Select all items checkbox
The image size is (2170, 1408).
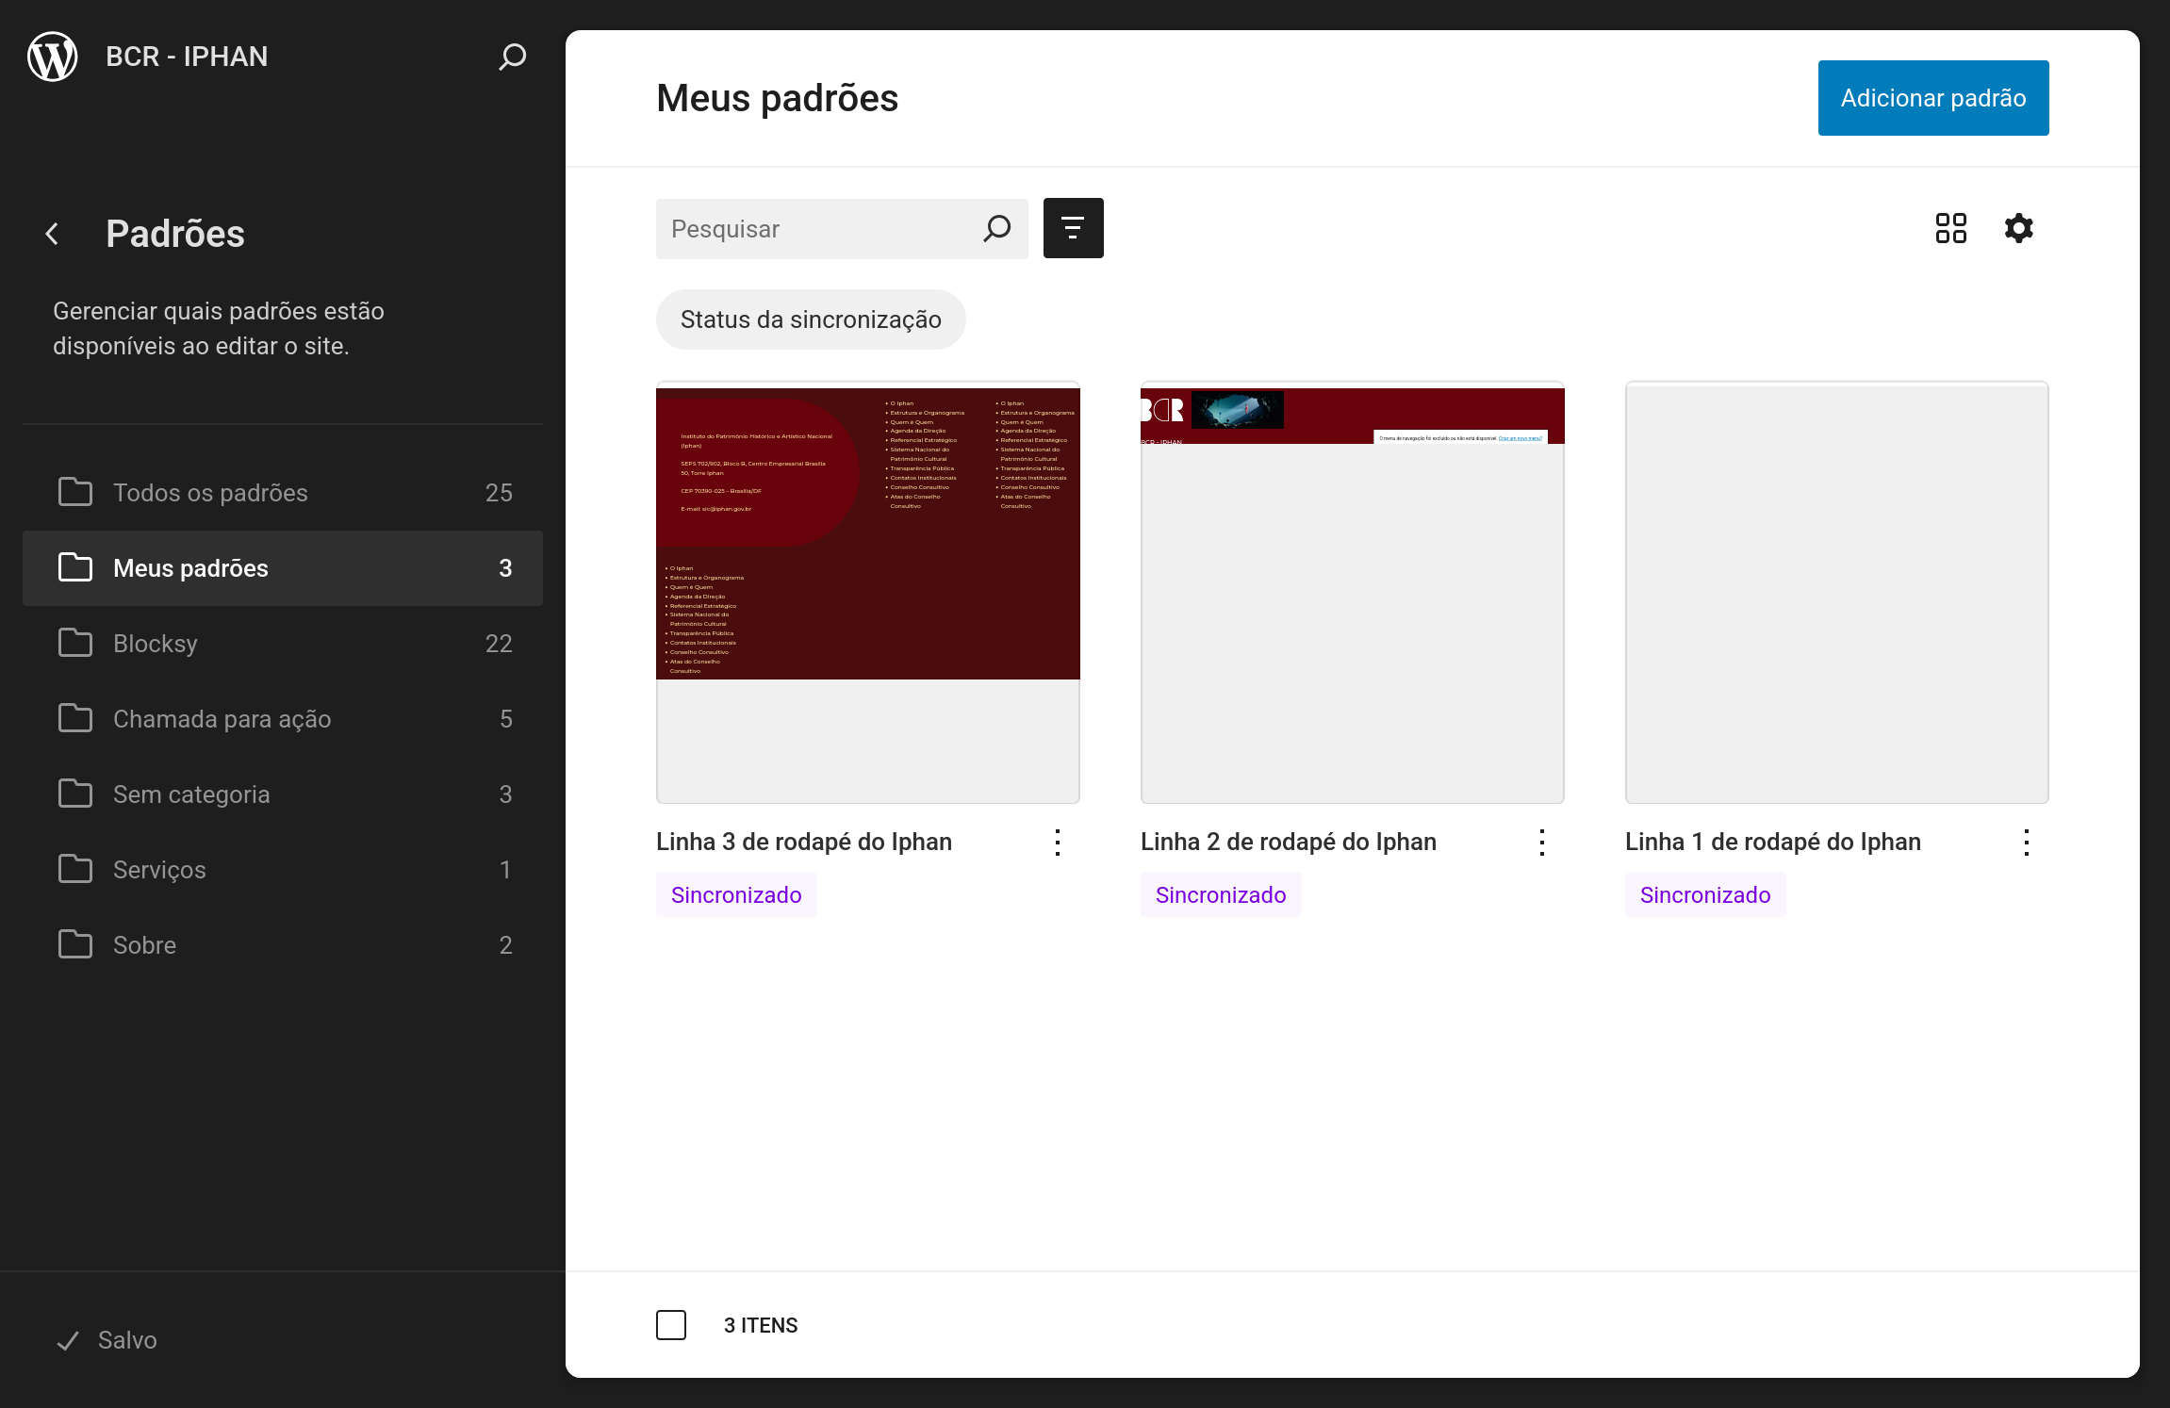pos(671,1325)
